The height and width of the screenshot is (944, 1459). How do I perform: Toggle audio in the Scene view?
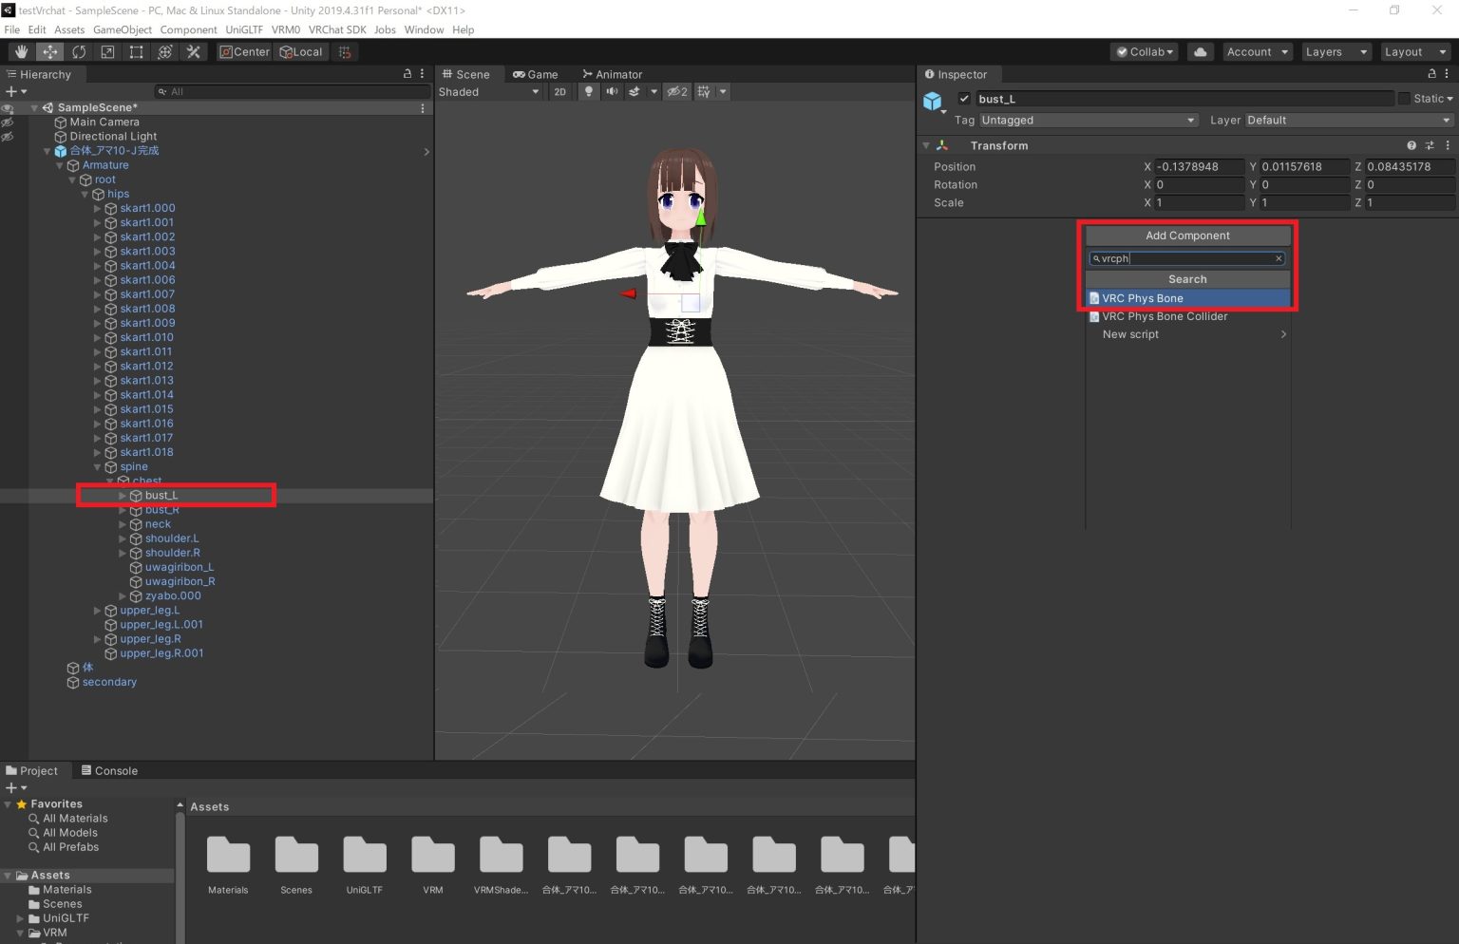[612, 91]
